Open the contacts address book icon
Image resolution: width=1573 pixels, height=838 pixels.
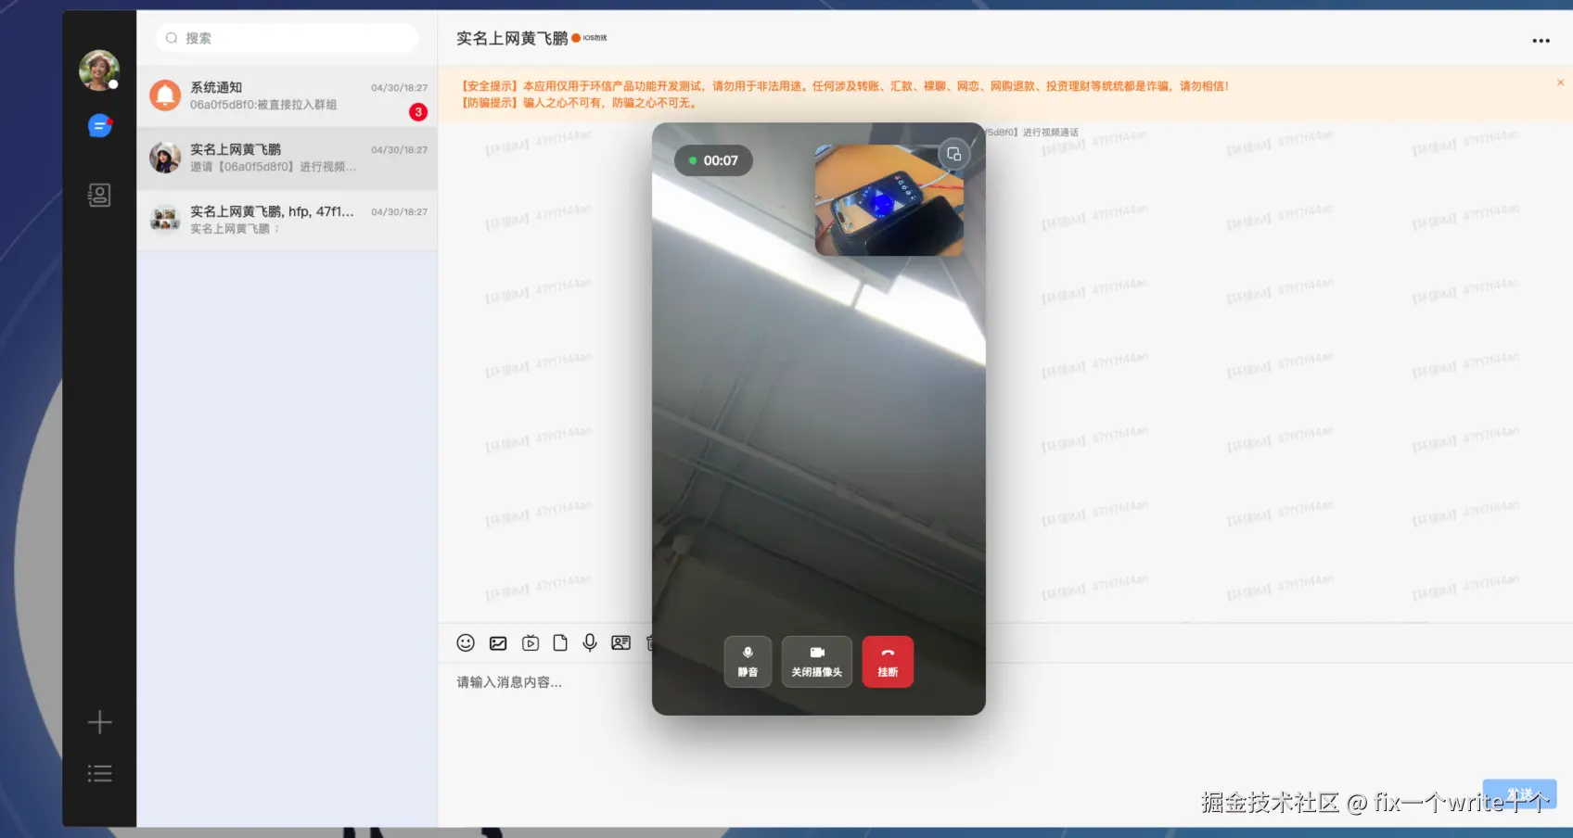(x=99, y=195)
